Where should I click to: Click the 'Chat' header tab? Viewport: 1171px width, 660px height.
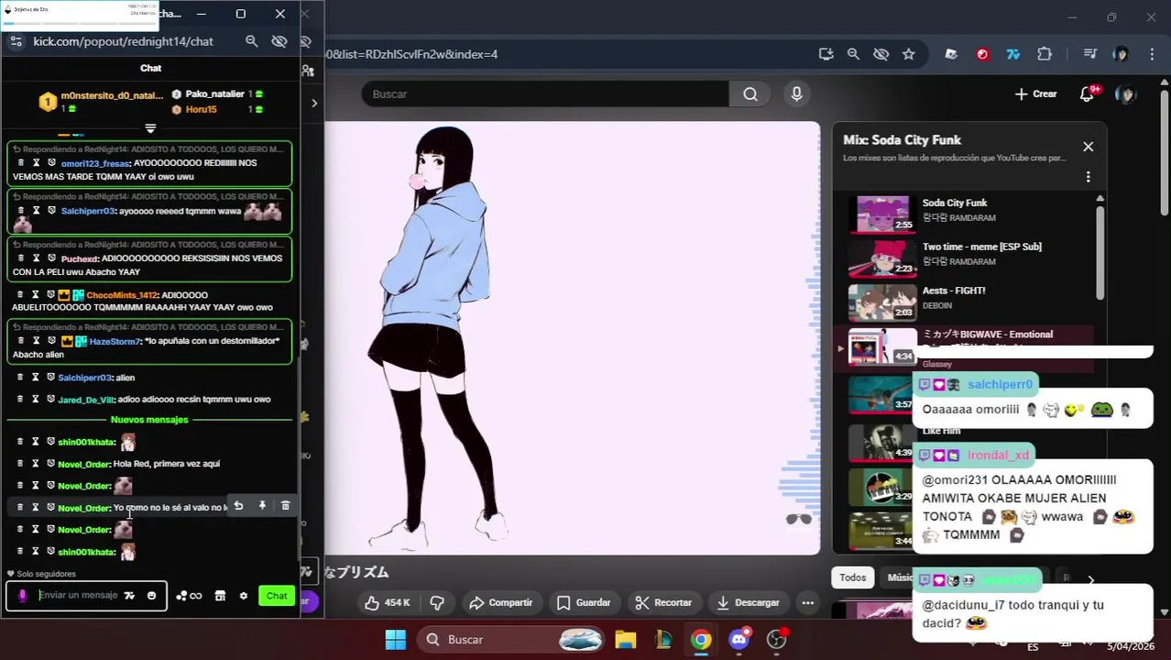tap(150, 68)
